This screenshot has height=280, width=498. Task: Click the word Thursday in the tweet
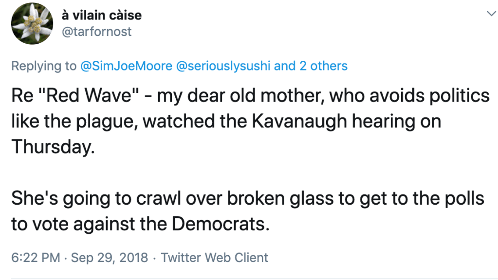(x=52, y=146)
